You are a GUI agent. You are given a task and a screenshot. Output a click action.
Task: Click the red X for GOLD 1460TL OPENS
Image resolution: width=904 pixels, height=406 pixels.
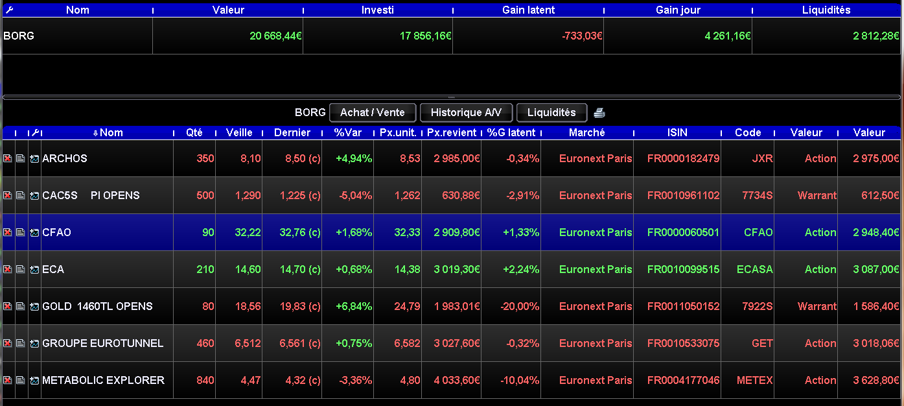[x=8, y=307]
